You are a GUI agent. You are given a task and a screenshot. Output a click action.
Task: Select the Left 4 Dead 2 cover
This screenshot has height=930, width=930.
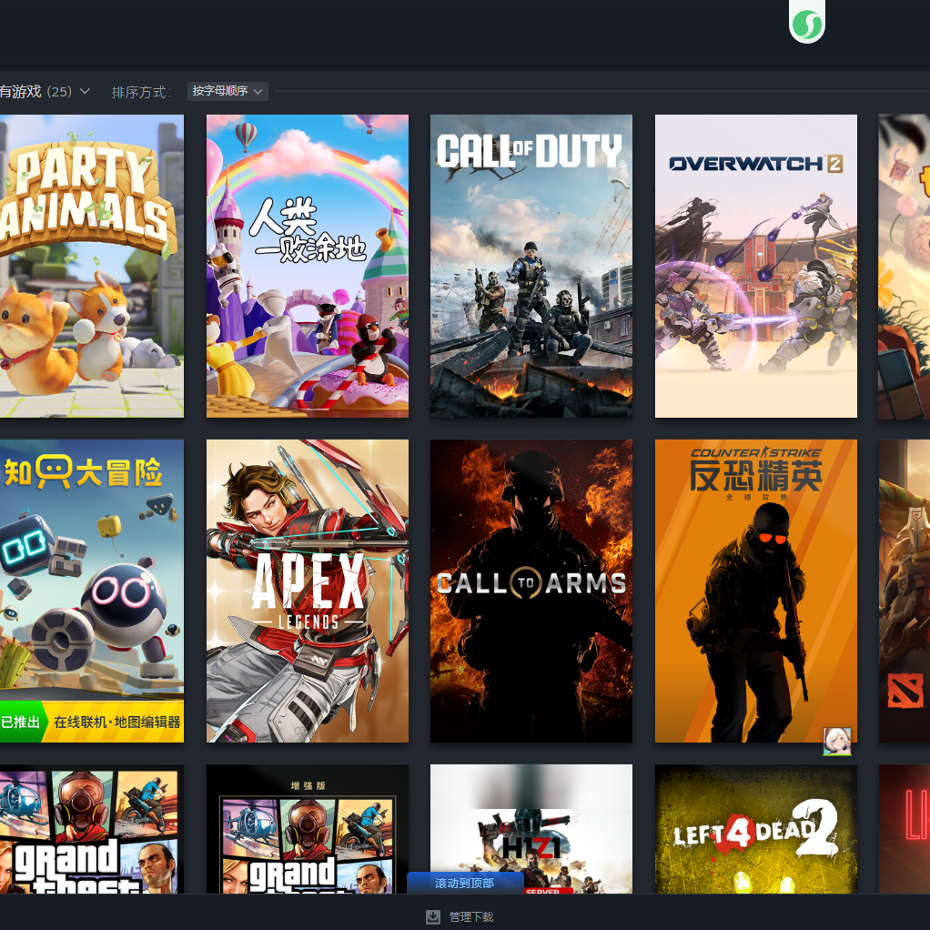(x=755, y=828)
